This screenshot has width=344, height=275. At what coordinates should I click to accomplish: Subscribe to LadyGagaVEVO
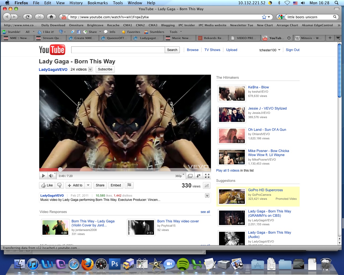[105, 69]
